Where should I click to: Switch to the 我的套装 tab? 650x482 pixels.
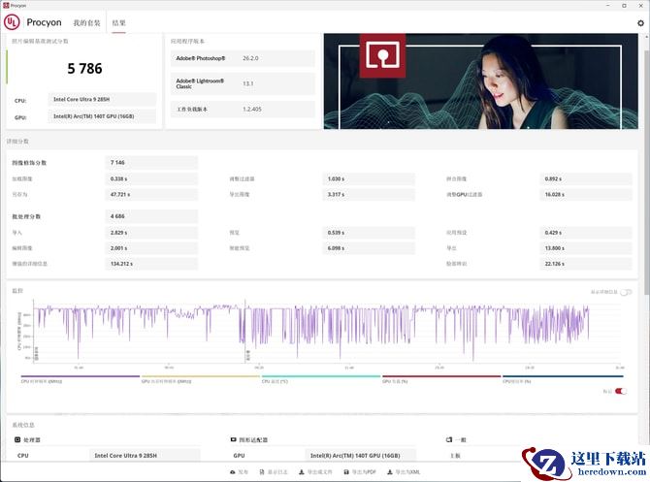86,23
